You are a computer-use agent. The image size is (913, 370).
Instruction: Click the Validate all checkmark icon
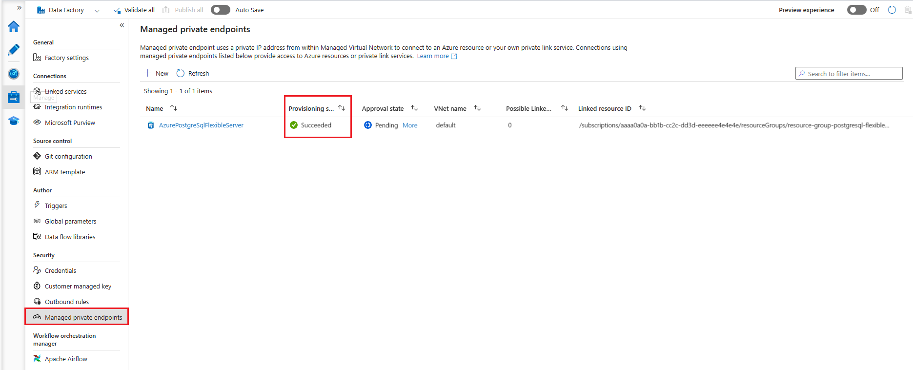coord(117,10)
